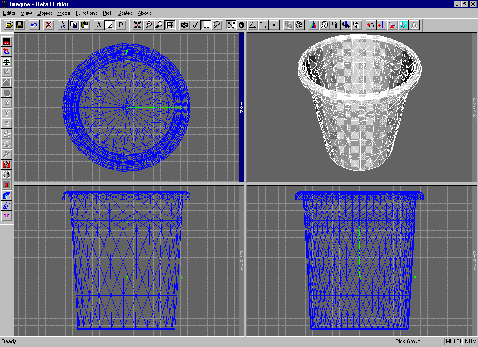Enable the lasso pick mode
This screenshot has width=478, height=347.
point(217,25)
